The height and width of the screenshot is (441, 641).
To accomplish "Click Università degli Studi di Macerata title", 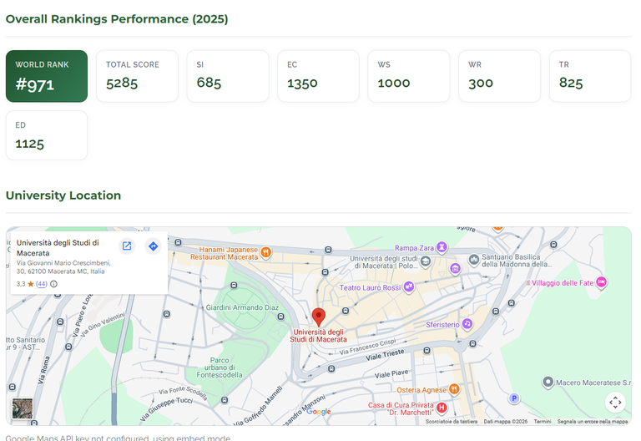I will [x=58, y=248].
